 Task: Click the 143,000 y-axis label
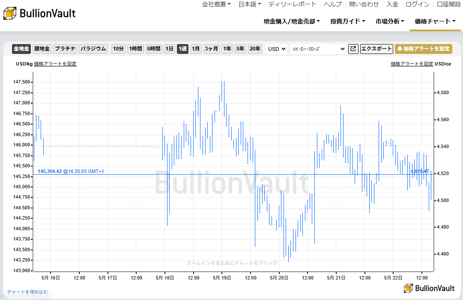tap(21, 270)
